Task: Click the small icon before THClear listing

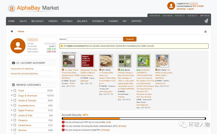Action: click(119, 70)
